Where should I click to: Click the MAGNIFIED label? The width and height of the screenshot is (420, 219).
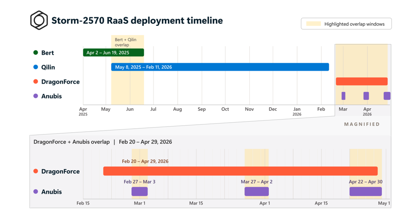362,124
